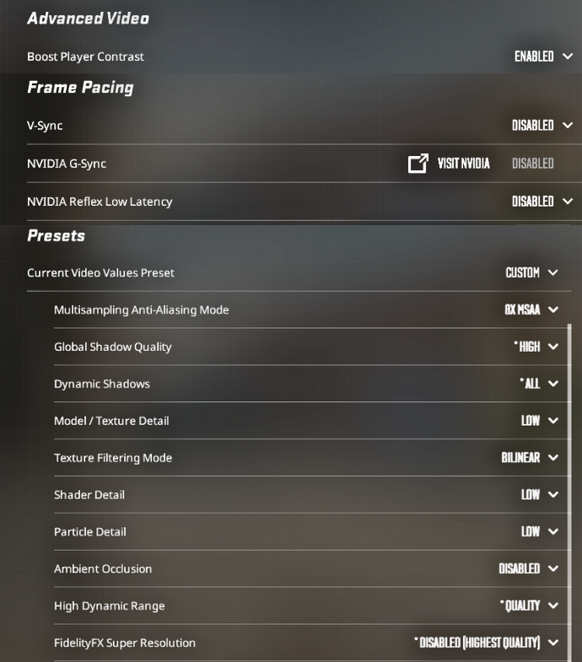This screenshot has width=582, height=662.
Task: Open the Particle Detail chevron icon
Action: [553, 531]
